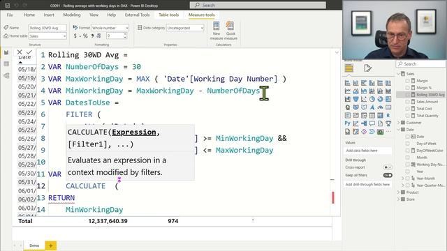Check the Total Quantity field checkbox
Screen dimensions: 447x251
click(407, 116)
